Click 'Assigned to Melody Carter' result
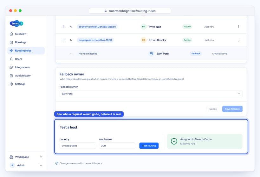Viewport: 260px width, 177px height. click(196, 139)
